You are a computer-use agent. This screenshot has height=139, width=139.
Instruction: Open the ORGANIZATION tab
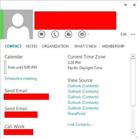pyautogui.click(x=55, y=46)
